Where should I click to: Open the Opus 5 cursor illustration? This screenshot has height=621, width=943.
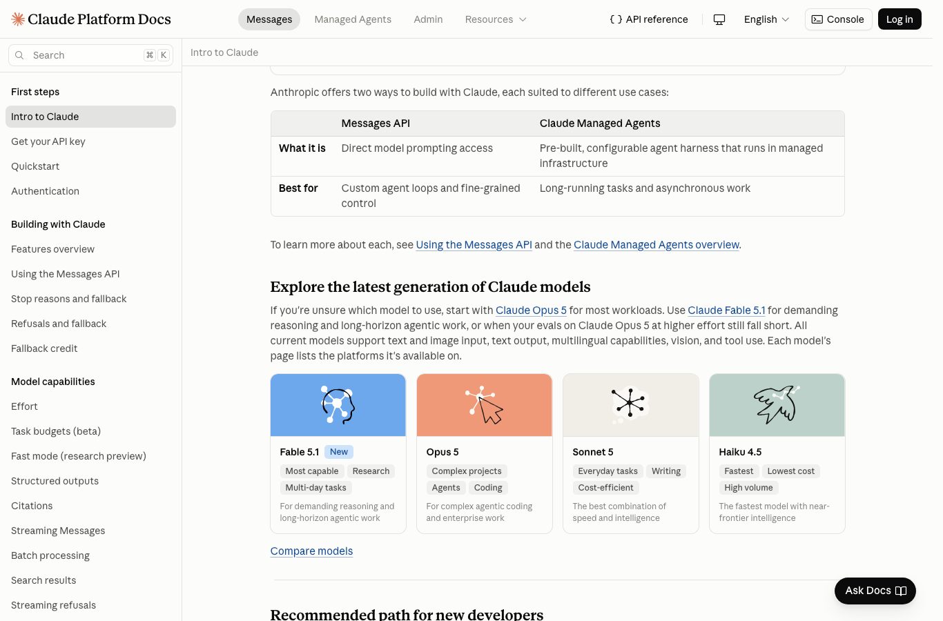[x=485, y=405]
